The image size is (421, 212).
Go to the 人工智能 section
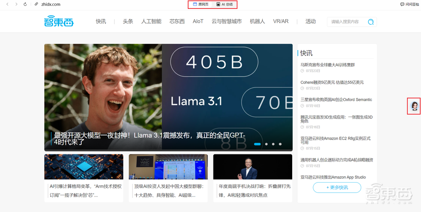click(x=152, y=21)
